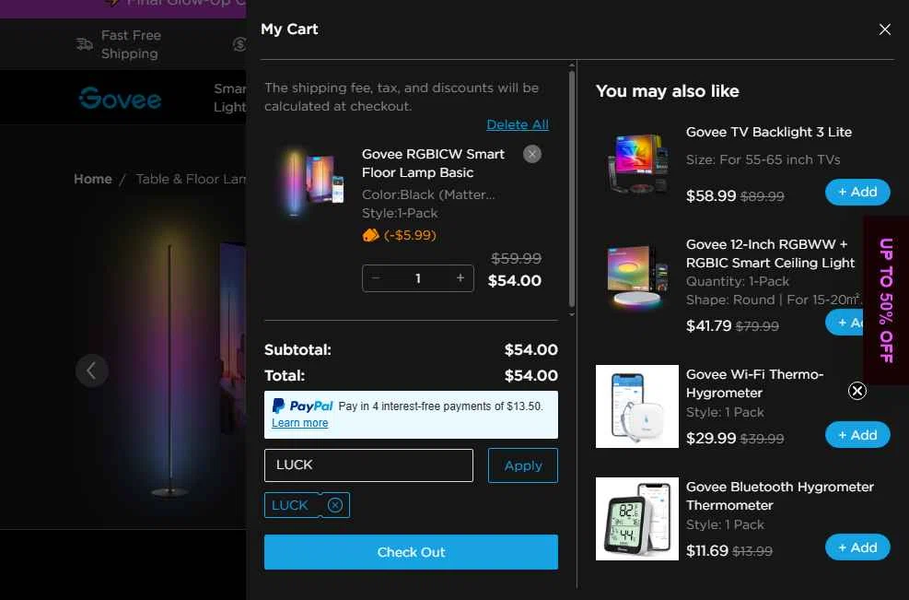Viewport: 909px width, 600px height.
Task: Remove the applied LUCK coupon tag
Action: tap(335, 505)
